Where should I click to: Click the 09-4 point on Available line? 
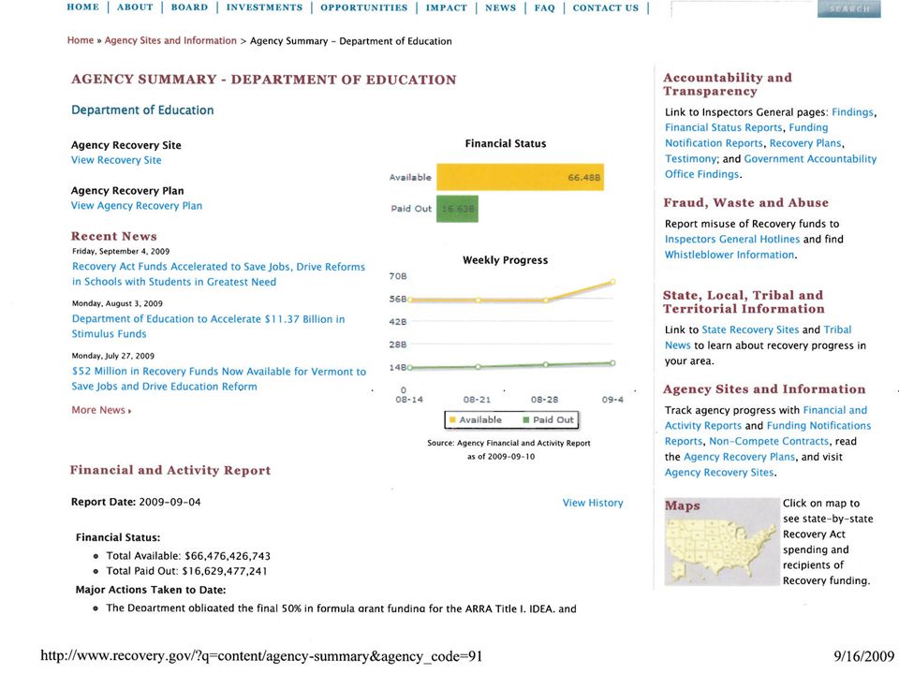pyautogui.click(x=612, y=282)
